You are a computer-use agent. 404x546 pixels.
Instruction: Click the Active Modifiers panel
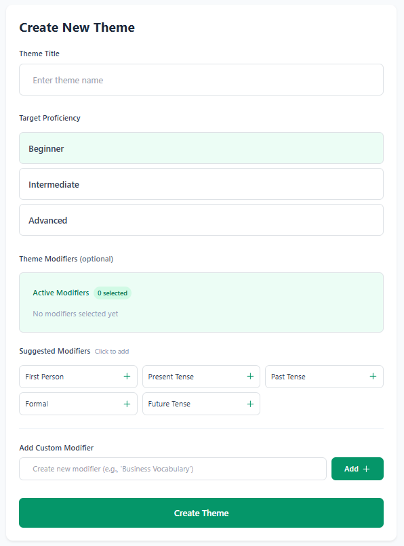[x=201, y=302]
